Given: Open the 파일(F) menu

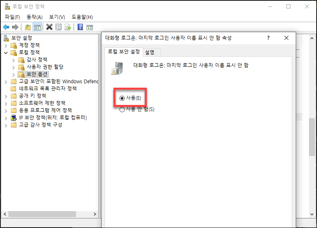Looking at the screenshot, I should pyautogui.click(x=12, y=17).
